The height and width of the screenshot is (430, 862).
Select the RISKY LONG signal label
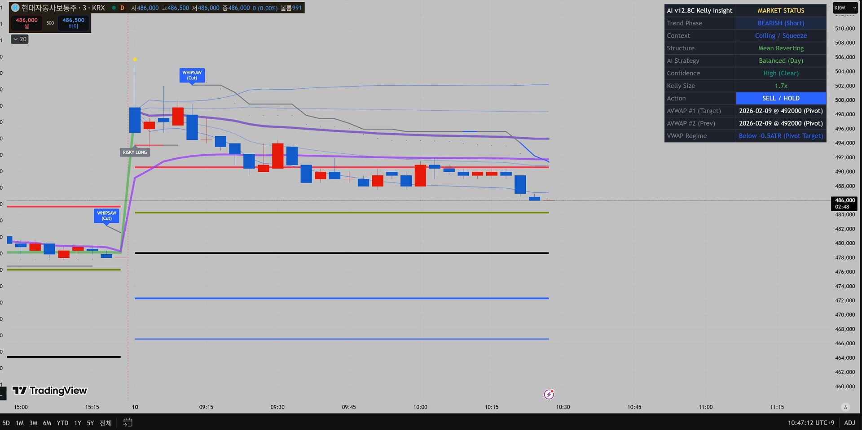pos(135,152)
